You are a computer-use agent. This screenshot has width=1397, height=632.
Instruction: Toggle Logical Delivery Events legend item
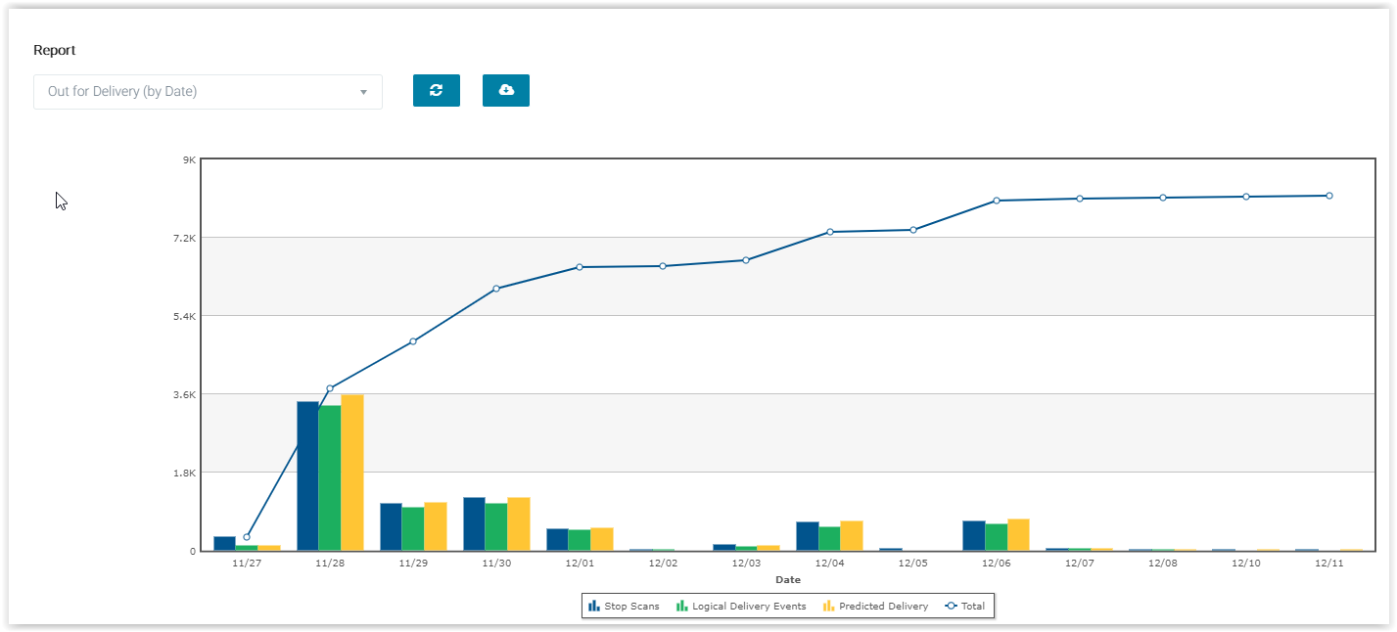pos(749,607)
